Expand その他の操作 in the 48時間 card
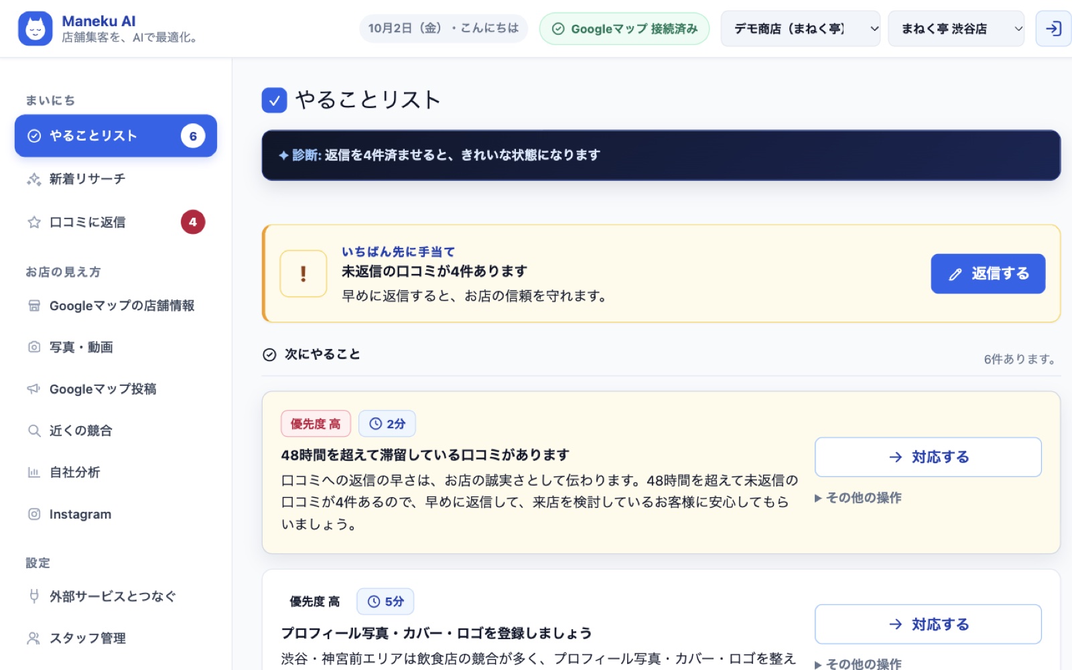This screenshot has height=670, width=1072. [x=858, y=498]
